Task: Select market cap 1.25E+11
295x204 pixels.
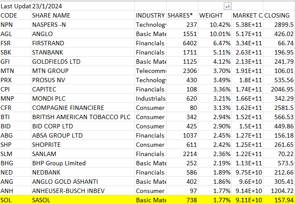Action: (247, 145)
